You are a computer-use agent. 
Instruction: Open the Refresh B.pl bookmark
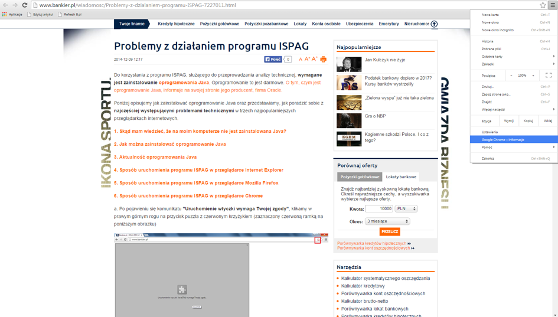(70, 15)
